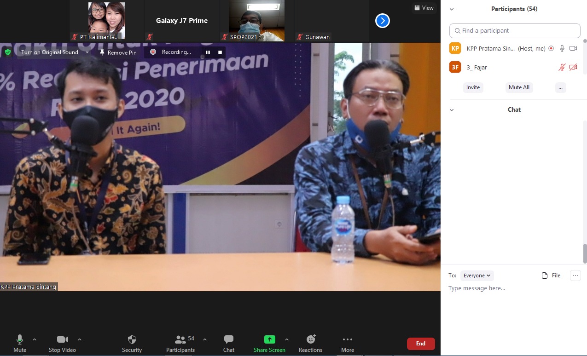Toggle the host's microphone in participants list
Image resolution: width=587 pixels, height=356 pixels.
coord(562,48)
